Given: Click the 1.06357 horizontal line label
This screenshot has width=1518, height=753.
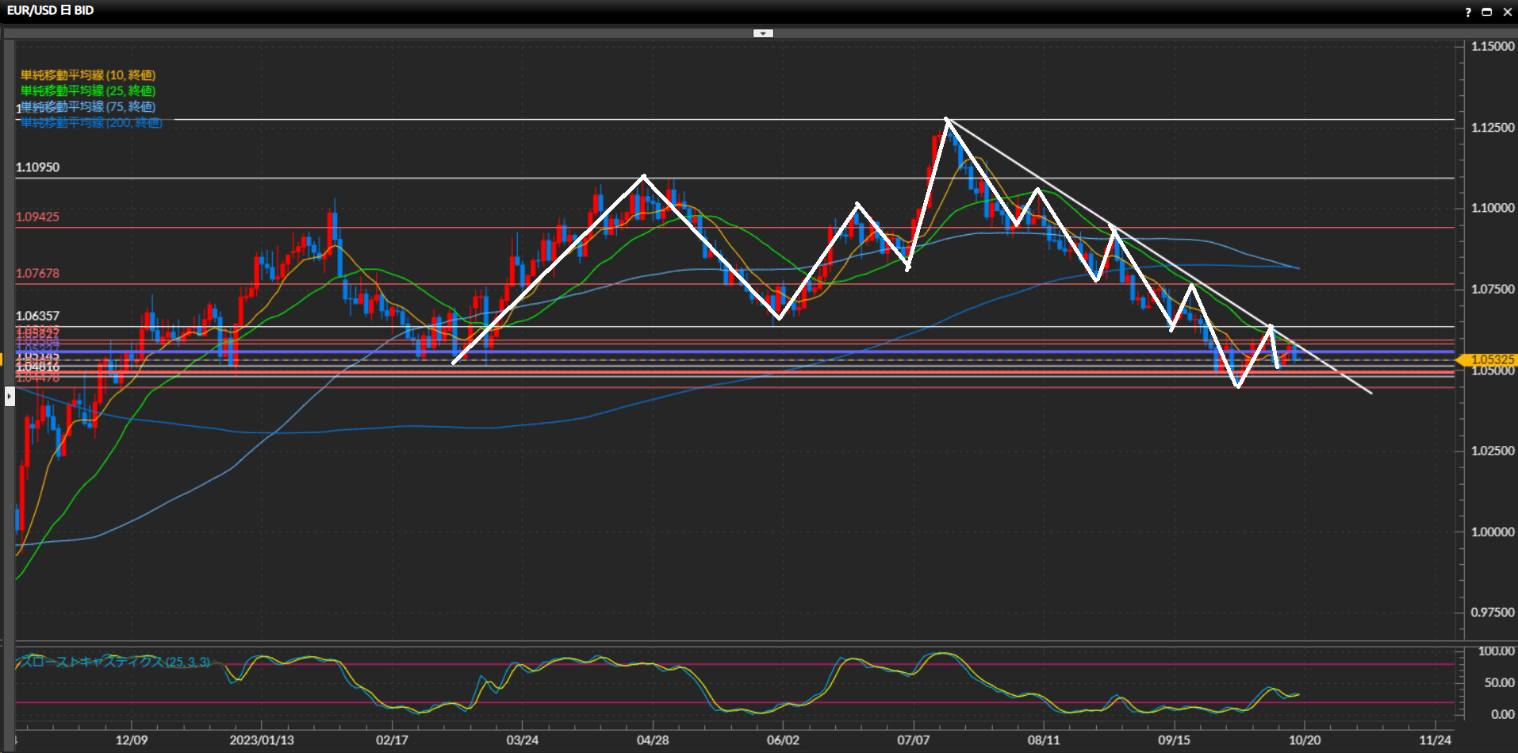Looking at the screenshot, I should coord(37,316).
